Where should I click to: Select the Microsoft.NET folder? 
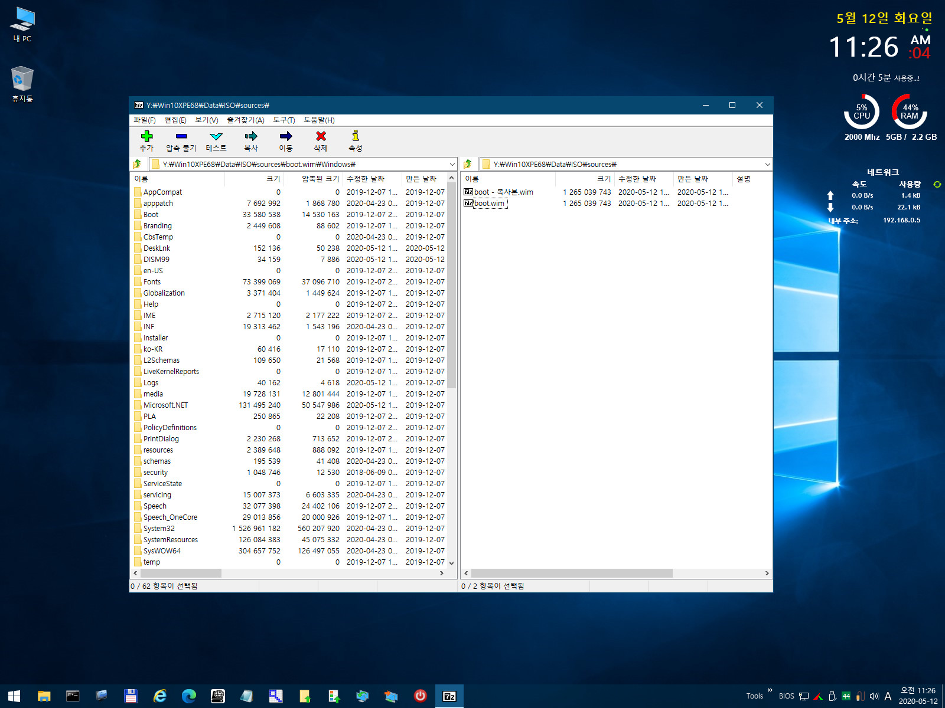coord(165,405)
